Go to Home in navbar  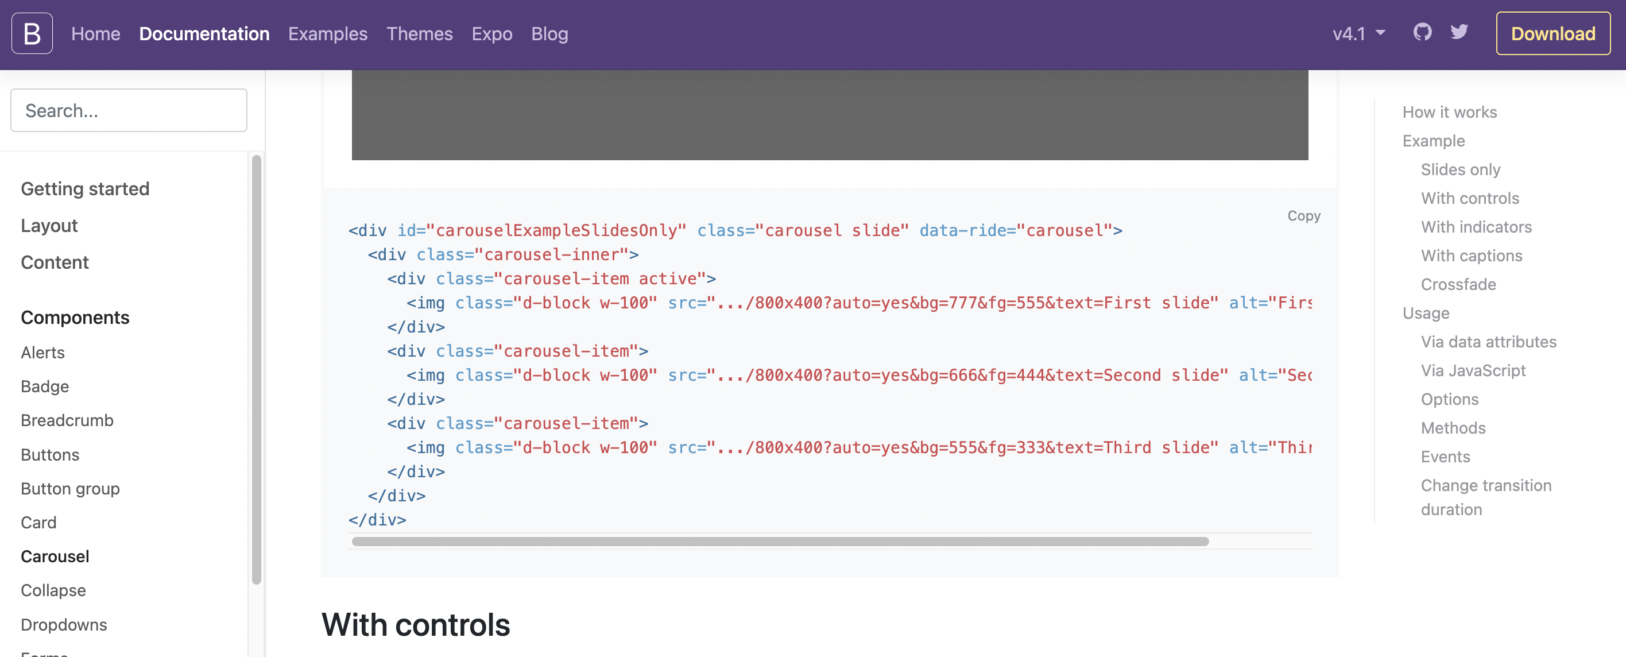point(96,33)
